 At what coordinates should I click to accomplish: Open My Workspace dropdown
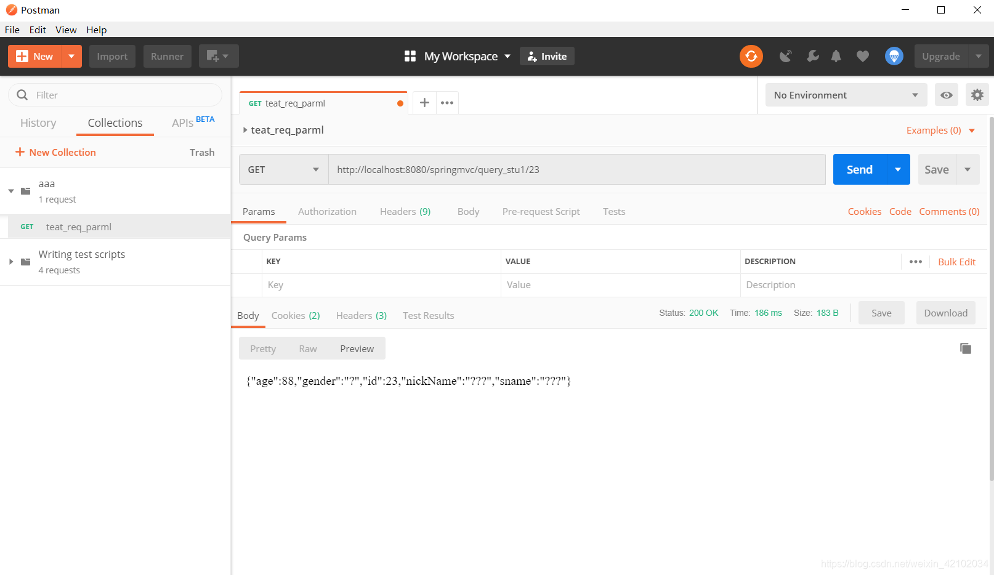pyautogui.click(x=467, y=56)
